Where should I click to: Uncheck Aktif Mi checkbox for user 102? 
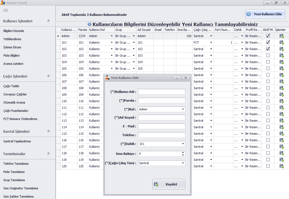268,49
